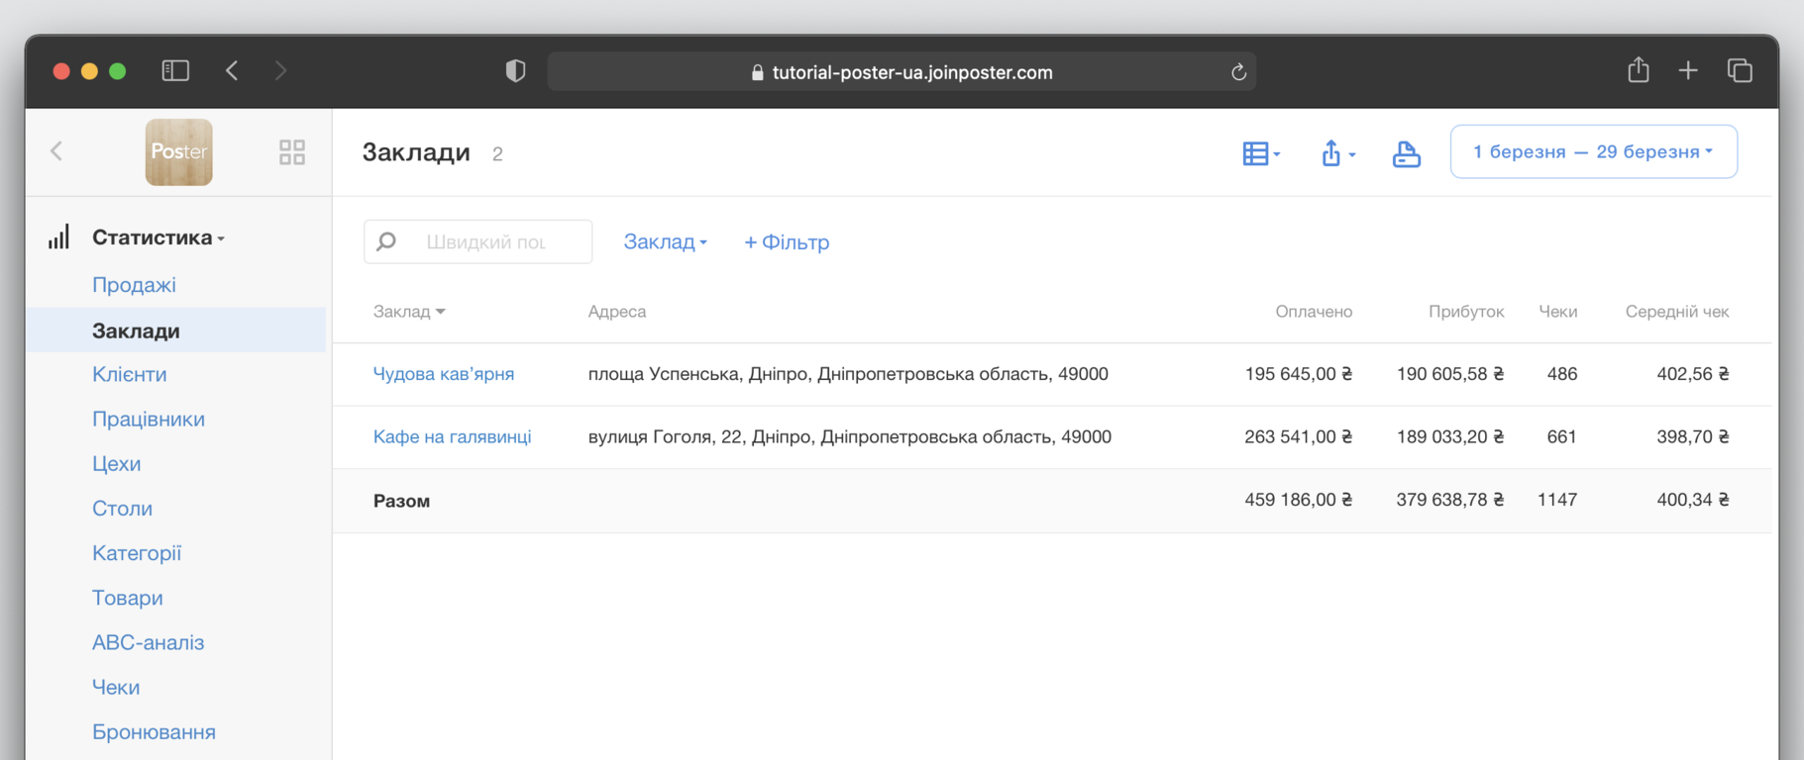Select Заклади in the sidebar
The image size is (1804, 760).
pyautogui.click(x=176, y=330)
